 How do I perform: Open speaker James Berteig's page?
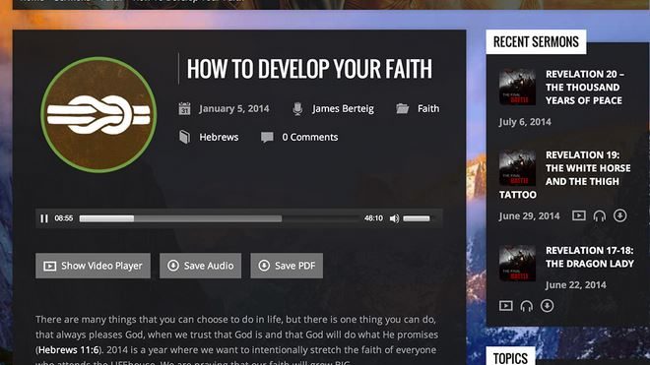[343, 108]
